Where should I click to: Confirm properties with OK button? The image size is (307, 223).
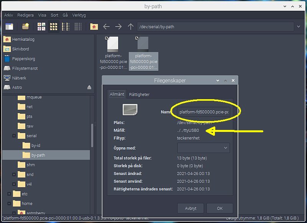[220, 208]
